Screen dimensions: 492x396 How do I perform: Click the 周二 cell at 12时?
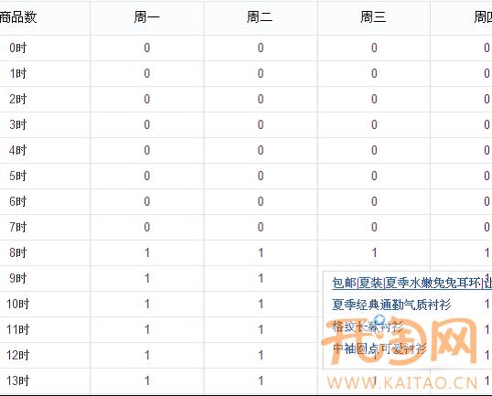pos(261,355)
